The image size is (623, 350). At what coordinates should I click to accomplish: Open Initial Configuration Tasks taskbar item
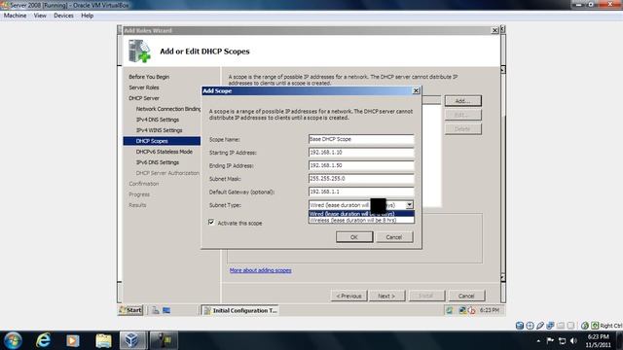[x=240, y=310]
